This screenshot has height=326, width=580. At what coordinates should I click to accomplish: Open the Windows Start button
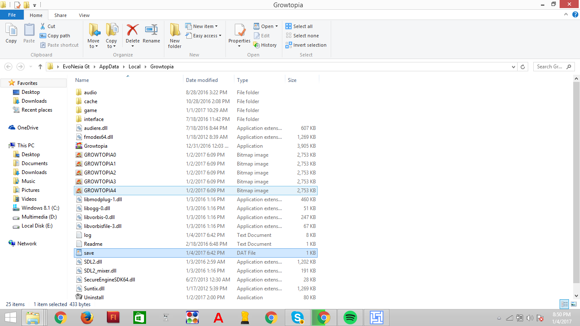click(10, 318)
